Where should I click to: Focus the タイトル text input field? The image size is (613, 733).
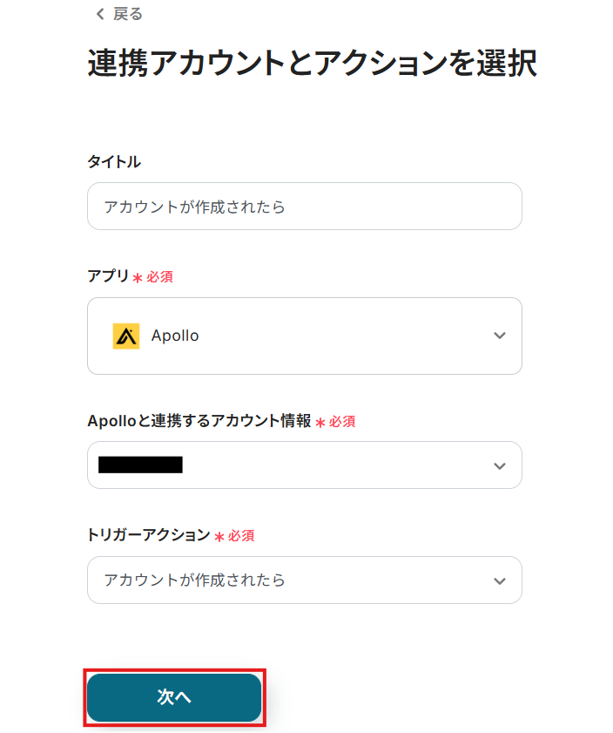(x=305, y=207)
